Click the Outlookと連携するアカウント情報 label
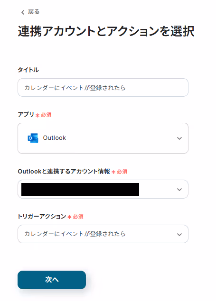 coord(64,171)
